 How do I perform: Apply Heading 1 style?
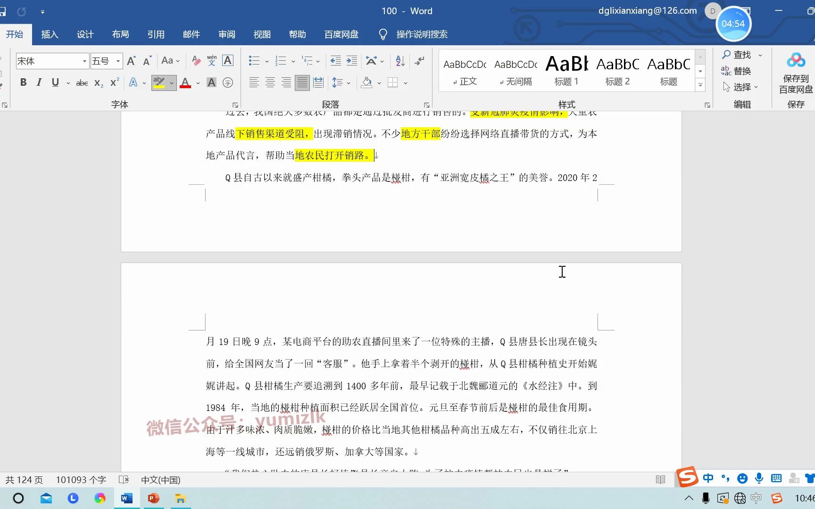click(x=566, y=70)
